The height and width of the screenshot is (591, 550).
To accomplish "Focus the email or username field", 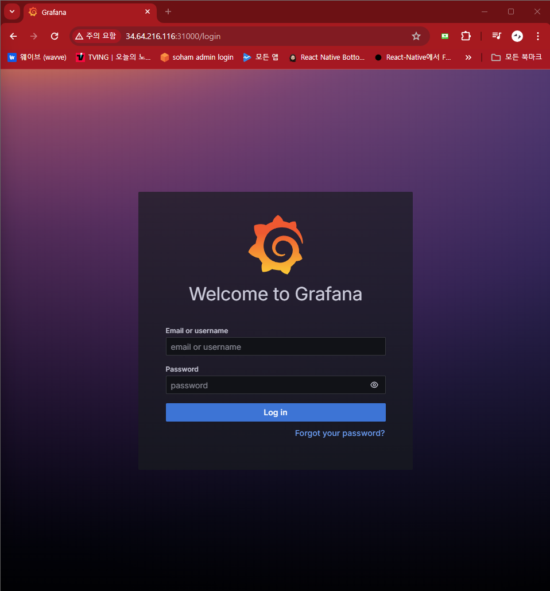I will pyautogui.click(x=276, y=346).
